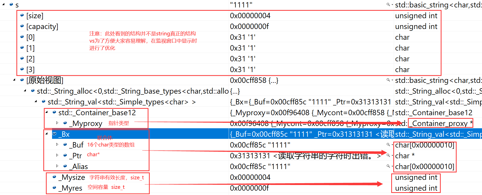Click the variable icon beside s

11,4
